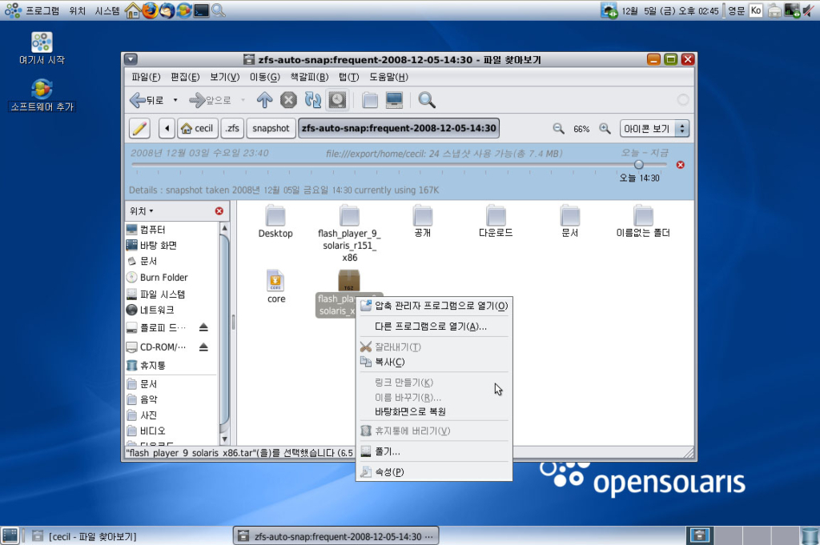
Task: Choose 속성 in context menu
Action: 433,472
